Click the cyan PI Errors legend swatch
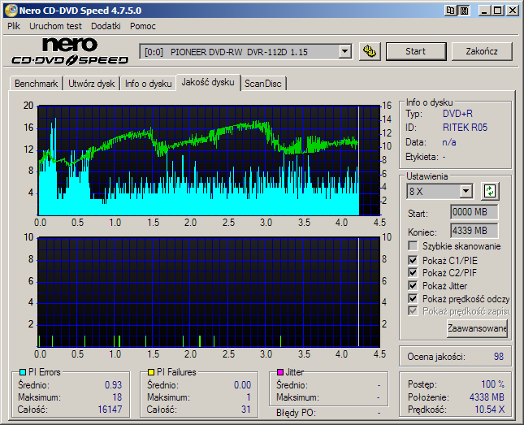The width and height of the screenshot is (524, 425). click(x=23, y=372)
